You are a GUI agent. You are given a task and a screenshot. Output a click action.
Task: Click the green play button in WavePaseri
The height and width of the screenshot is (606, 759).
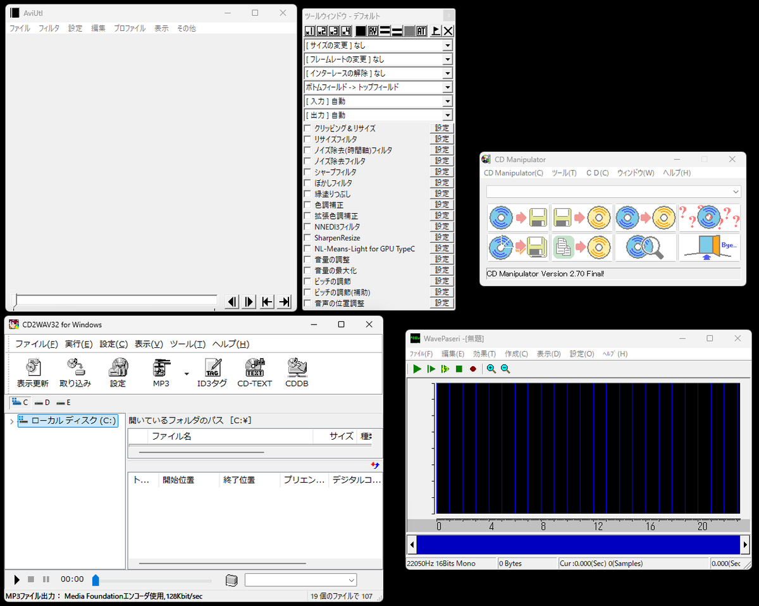(x=417, y=369)
